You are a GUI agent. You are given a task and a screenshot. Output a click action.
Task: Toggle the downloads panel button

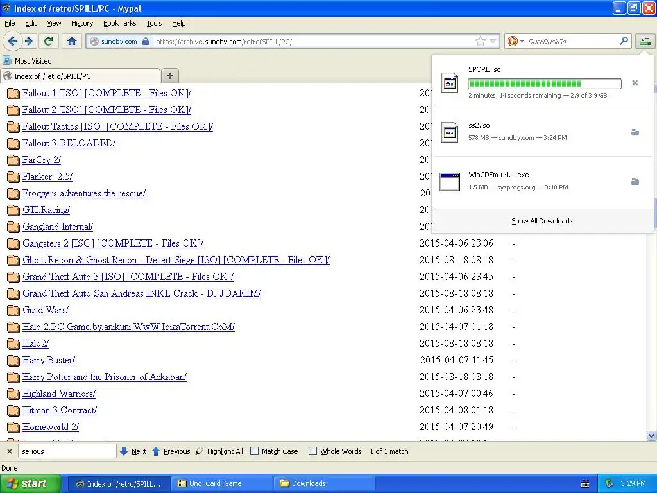pyautogui.click(x=645, y=40)
